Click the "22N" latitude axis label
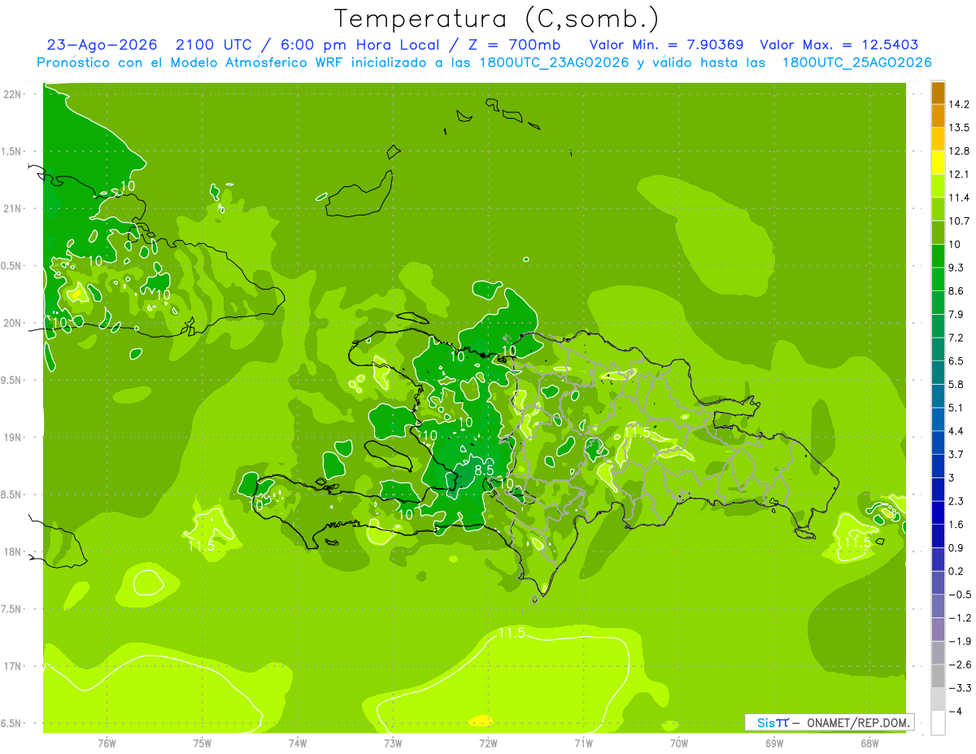976x754 pixels. (12, 94)
